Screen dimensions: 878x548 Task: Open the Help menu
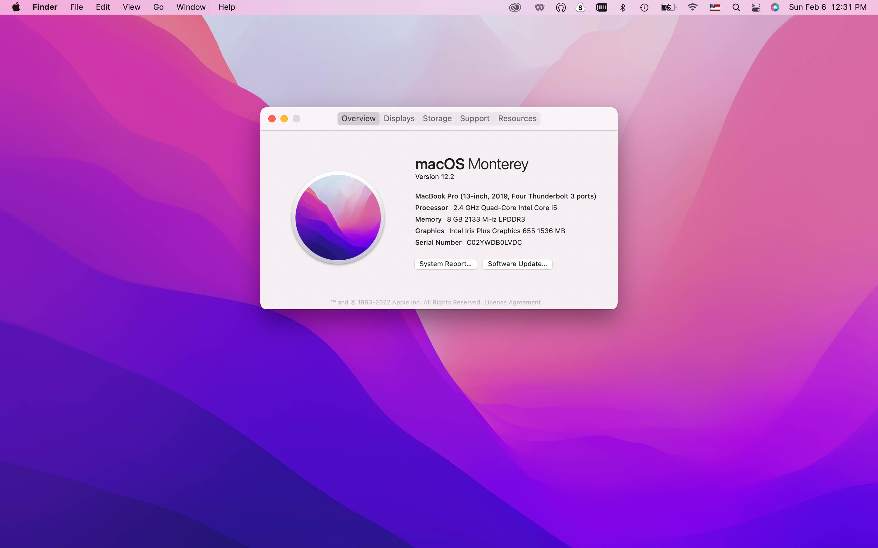227,7
